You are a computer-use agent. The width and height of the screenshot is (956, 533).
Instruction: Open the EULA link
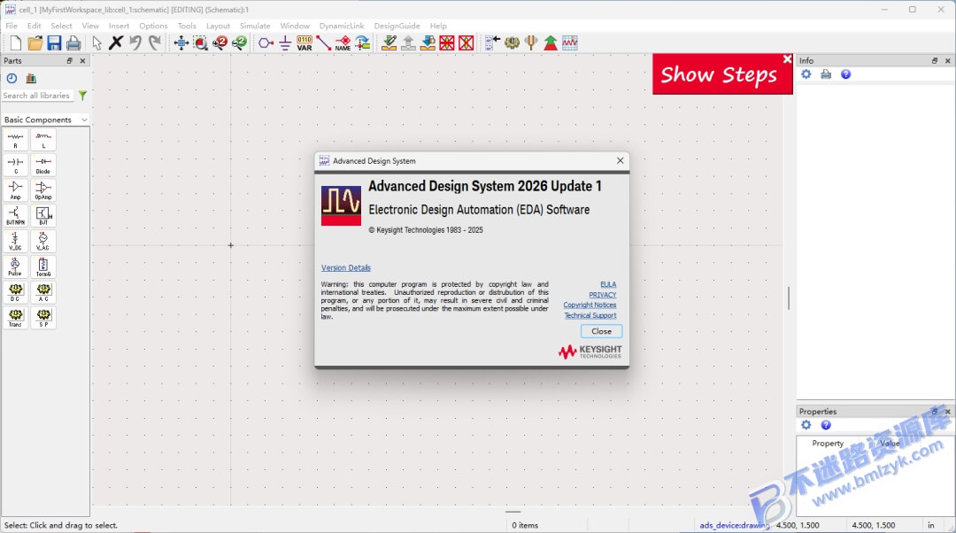pyautogui.click(x=608, y=285)
